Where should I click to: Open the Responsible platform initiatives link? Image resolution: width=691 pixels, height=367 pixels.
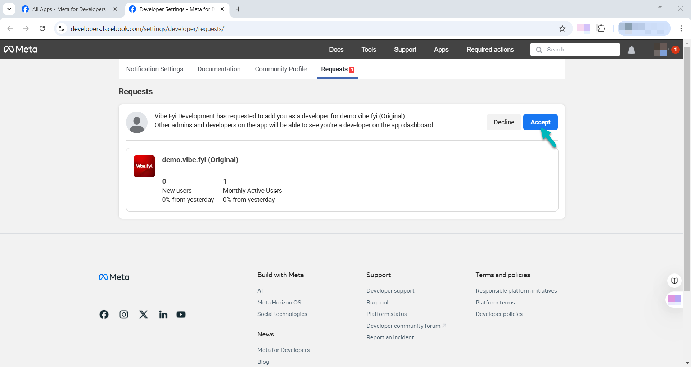tap(516, 291)
